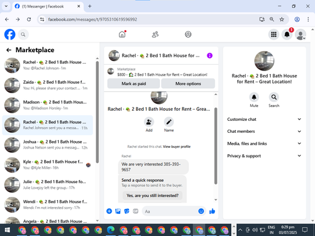Open the Facebook search magnifier
This screenshot has width=315, height=236.
click(x=23, y=35)
